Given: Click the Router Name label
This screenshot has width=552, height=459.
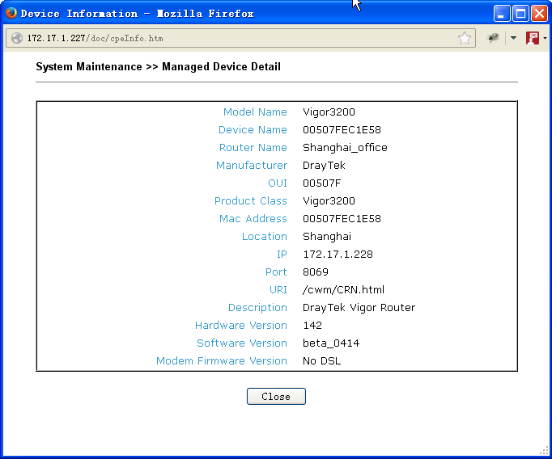Looking at the screenshot, I should 253,148.
